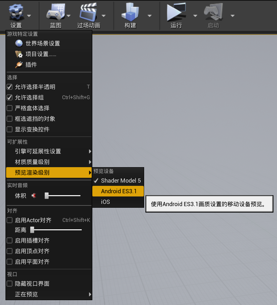The width and height of the screenshot is (277, 305).
Task: Select the 世界场景设置 globe icon
Action: [x=18, y=43]
